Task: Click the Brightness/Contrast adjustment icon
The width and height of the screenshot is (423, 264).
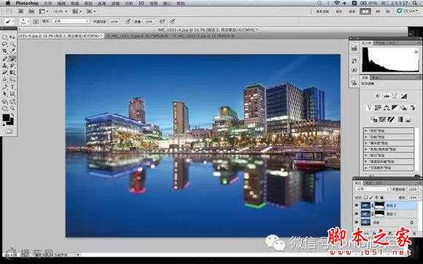Action: (x=378, y=96)
